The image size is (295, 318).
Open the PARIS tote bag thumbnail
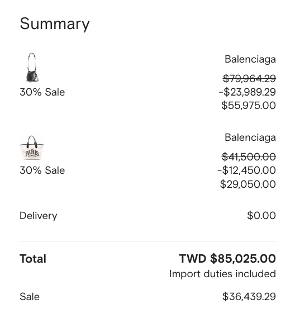coord(32,147)
